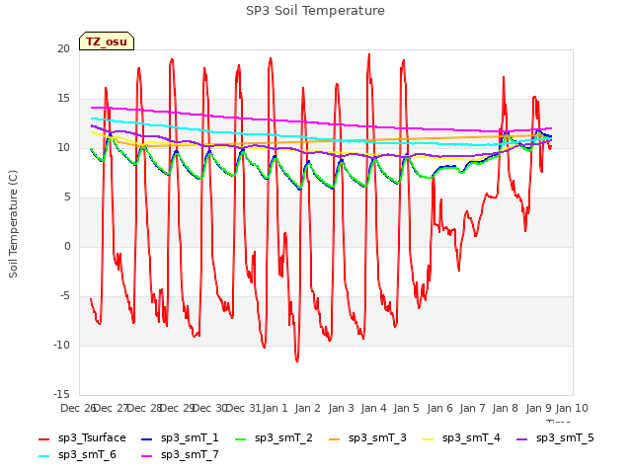Click cyan sp3_smT_6 color marker
This screenshot has height=474, width=632.
coord(43,456)
